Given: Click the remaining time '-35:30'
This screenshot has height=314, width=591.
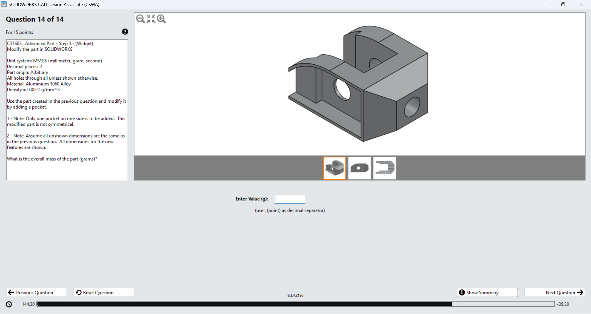Looking at the screenshot, I should pyautogui.click(x=563, y=304).
